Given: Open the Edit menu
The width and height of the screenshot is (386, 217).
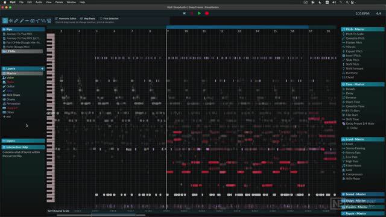Looking at the screenshot, I should (x=30, y=2).
